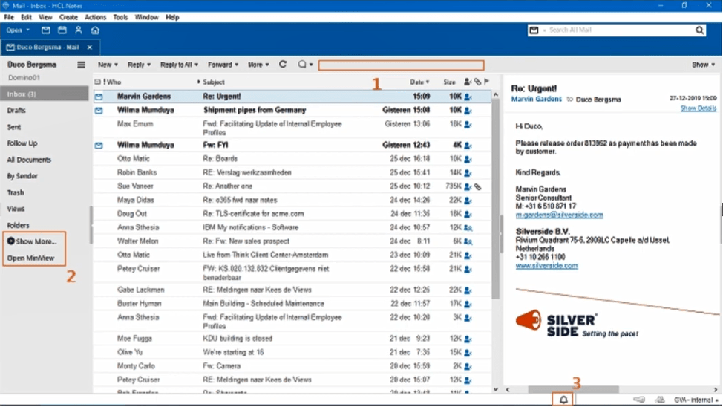Open the Contacts person icon
The height and width of the screenshot is (407, 723).
coord(79,30)
